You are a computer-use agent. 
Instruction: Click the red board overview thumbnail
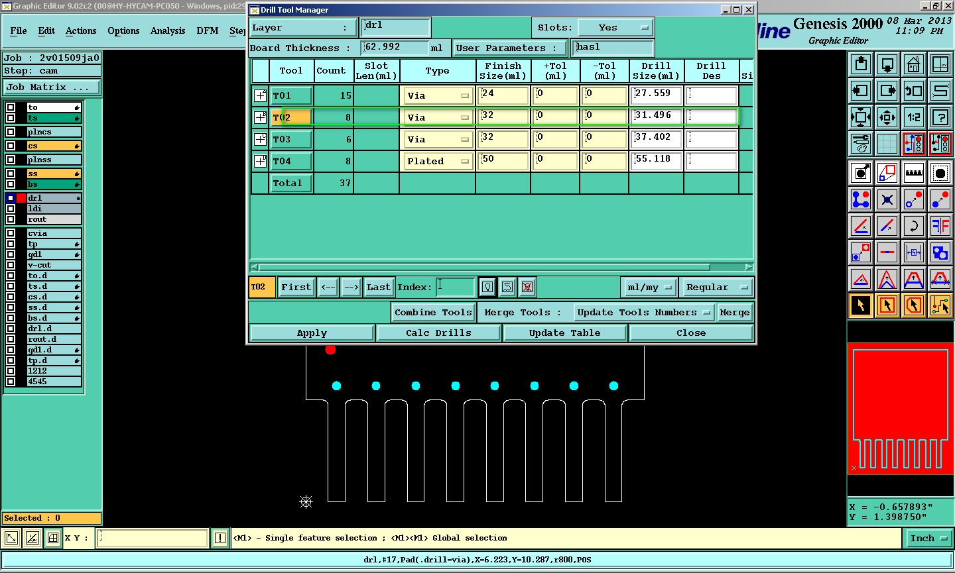coord(901,409)
